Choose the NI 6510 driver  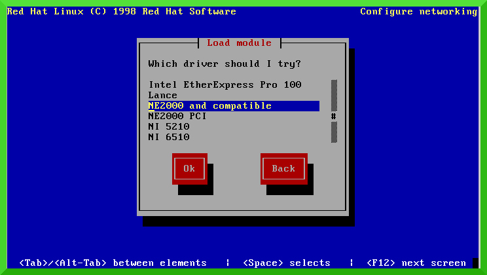point(234,137)
